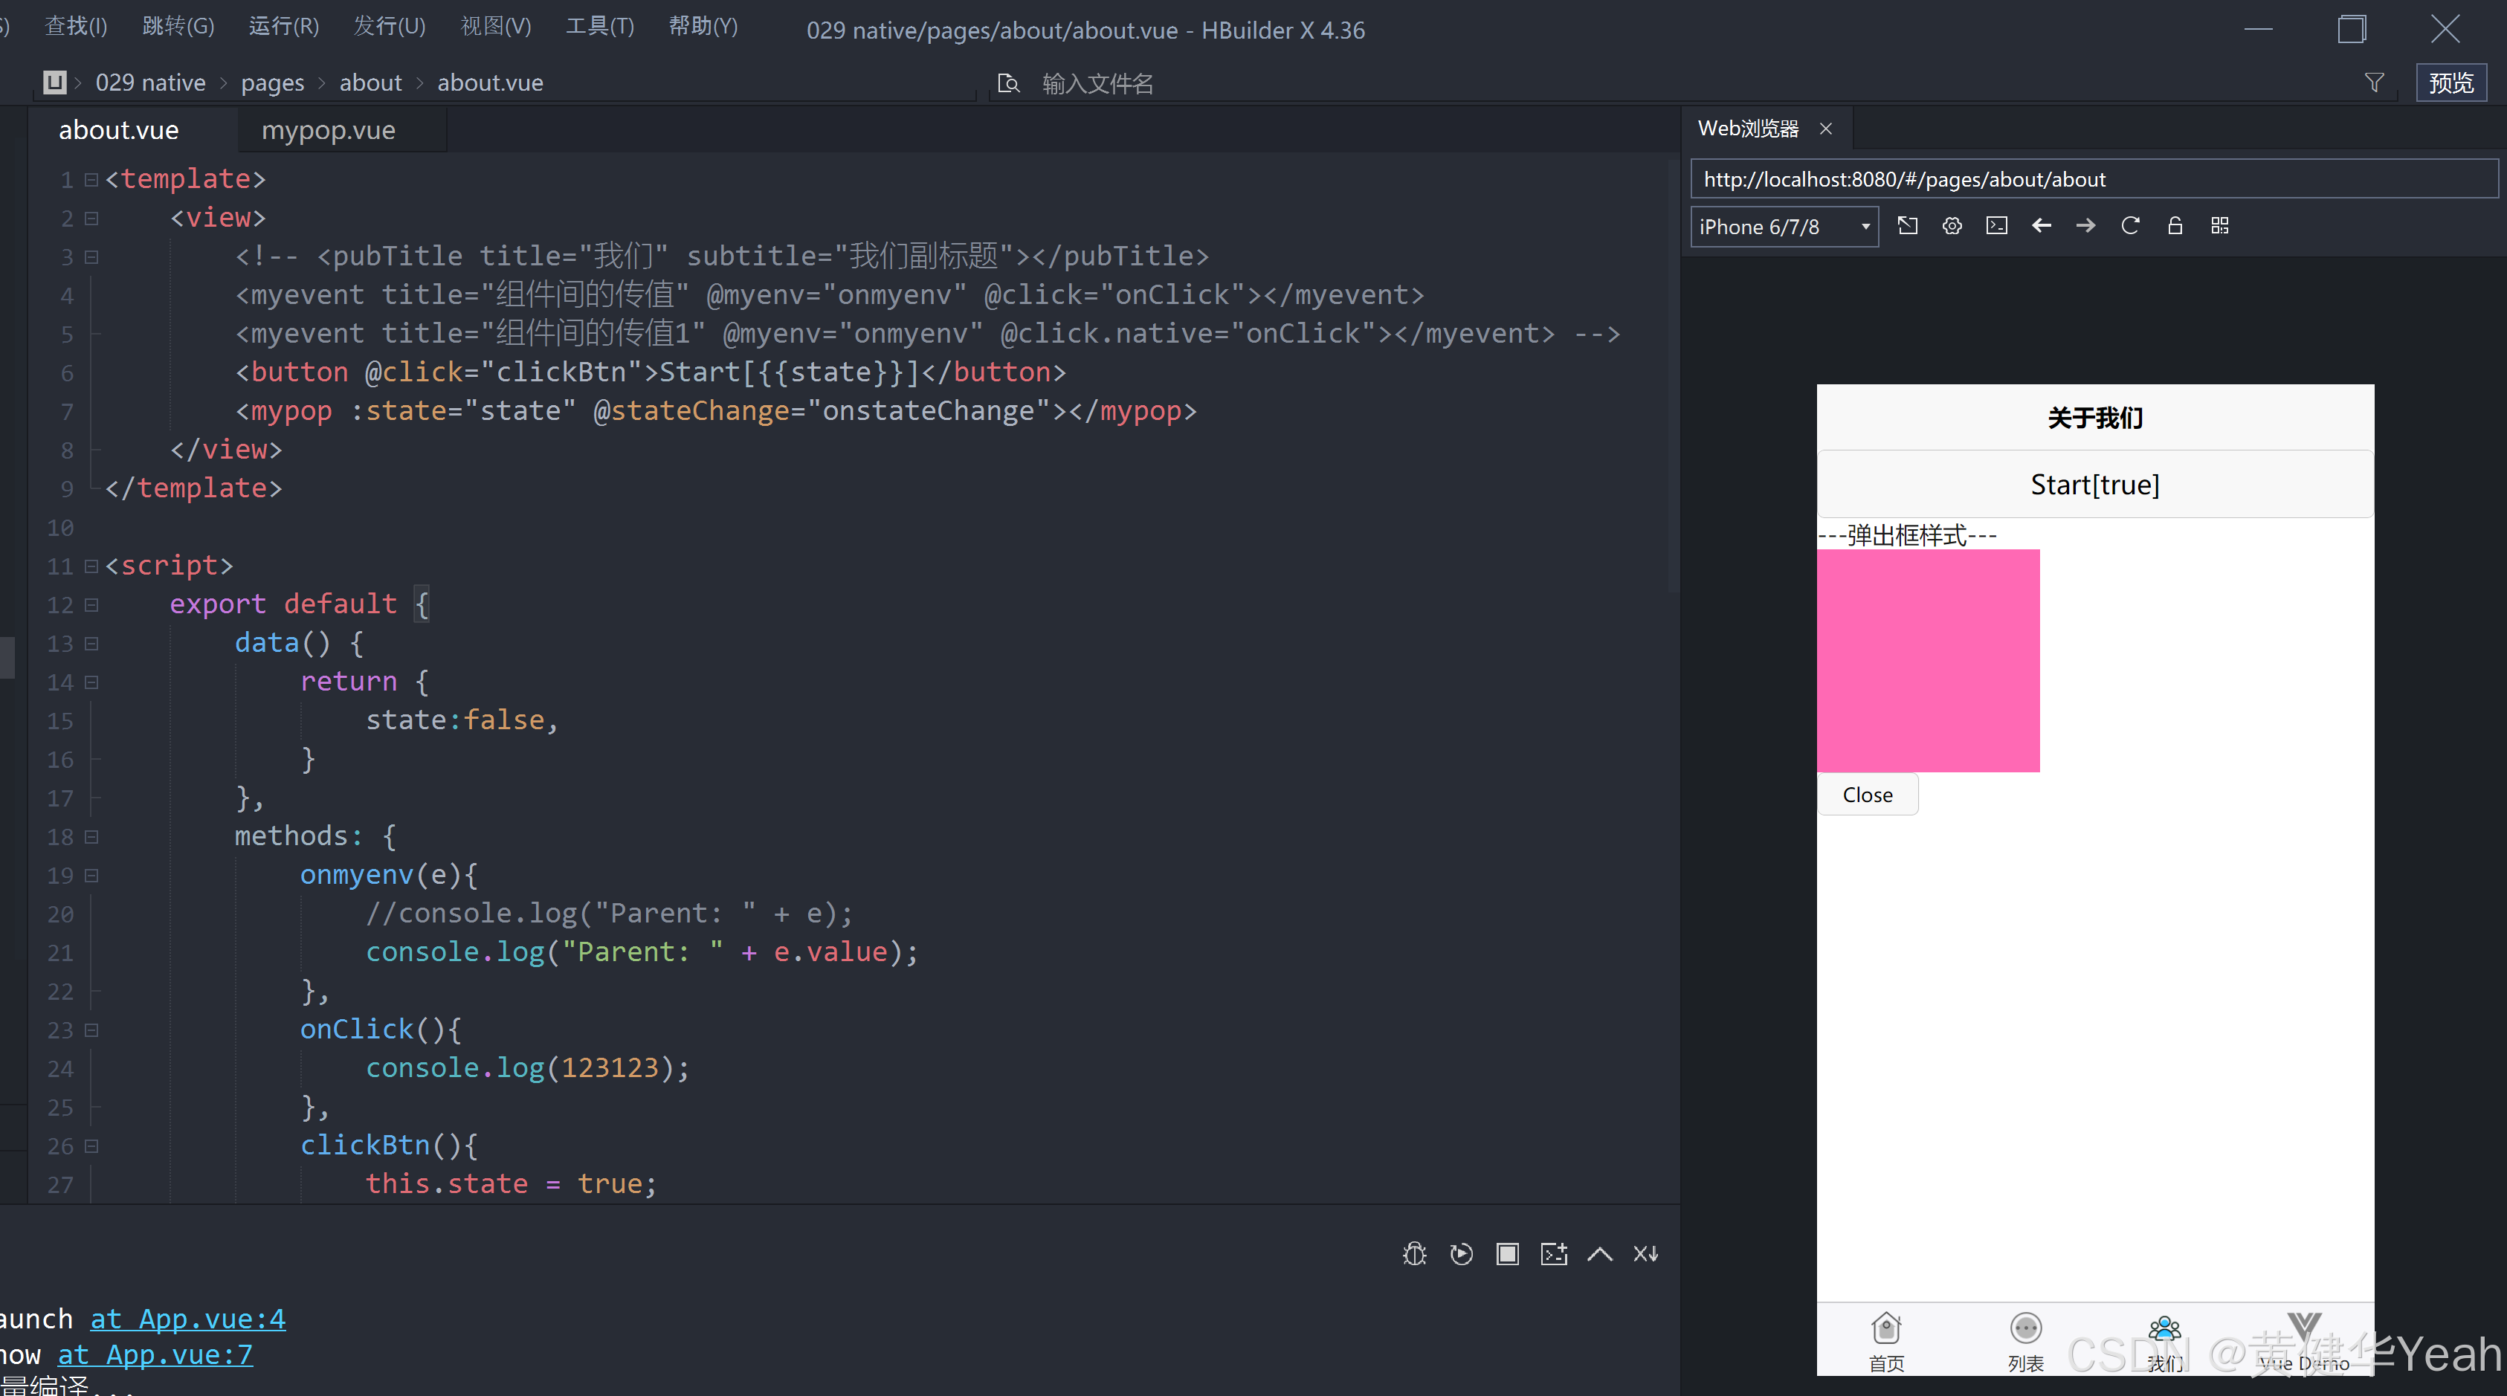Click the rerun icon in console toolbar
The width and height of the screenshot is (2507, 1396).
1461,1254
